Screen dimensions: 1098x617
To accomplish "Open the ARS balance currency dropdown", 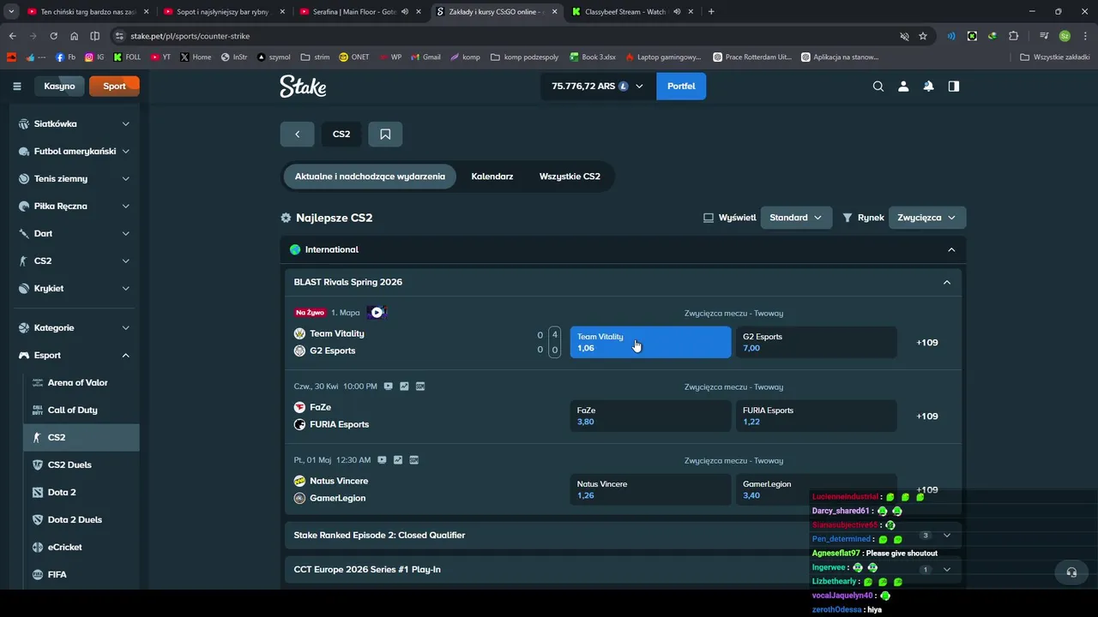I will click(597, 86).
